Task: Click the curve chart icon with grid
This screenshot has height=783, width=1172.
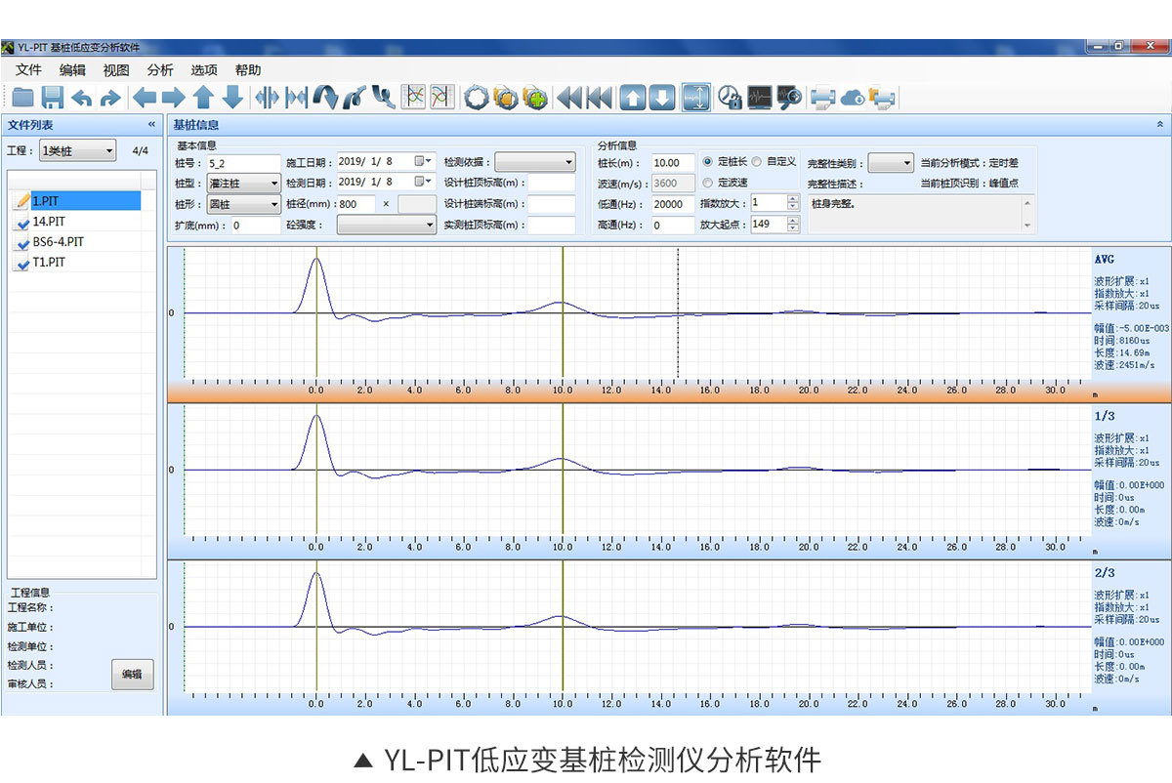Action: tap(415, 97)
